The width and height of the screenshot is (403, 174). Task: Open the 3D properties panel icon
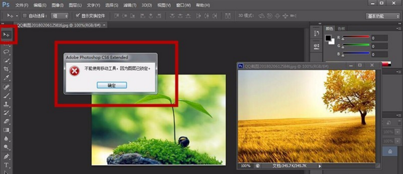click(x=317, y=46)
